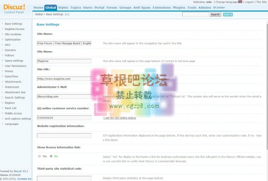This screenshot has height=181, width=268.
Task: Open the Home menu
Action: tap(38, 8)
